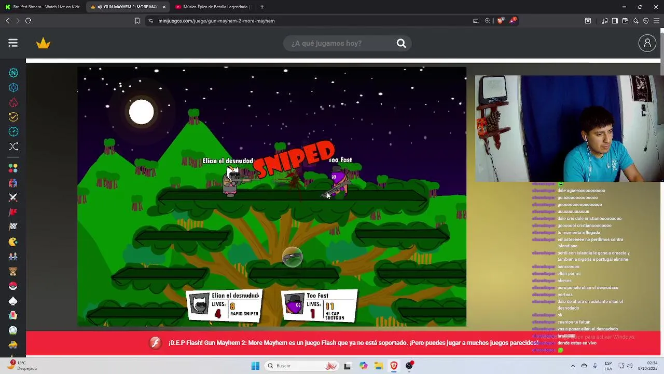Image resolution: width=664 pixels, height=374 pixels.
Task: Click the Brave Shields lion icon
Action: 500,21
